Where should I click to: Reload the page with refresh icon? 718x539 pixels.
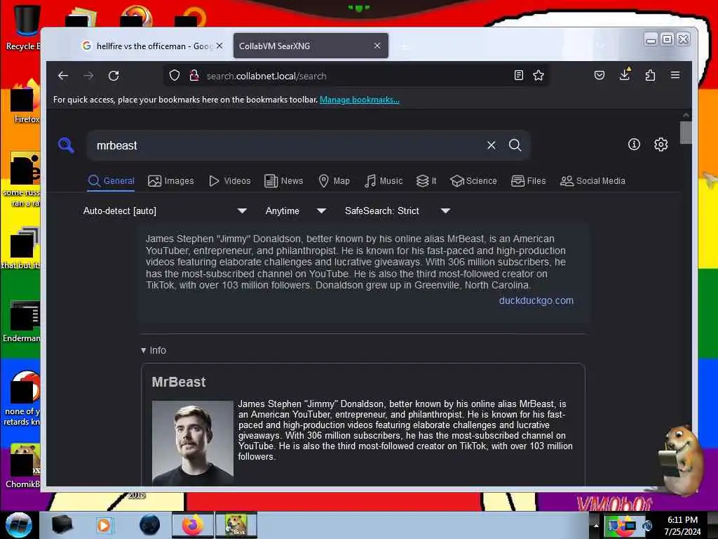pyautogui.click(x=114, y=76)
